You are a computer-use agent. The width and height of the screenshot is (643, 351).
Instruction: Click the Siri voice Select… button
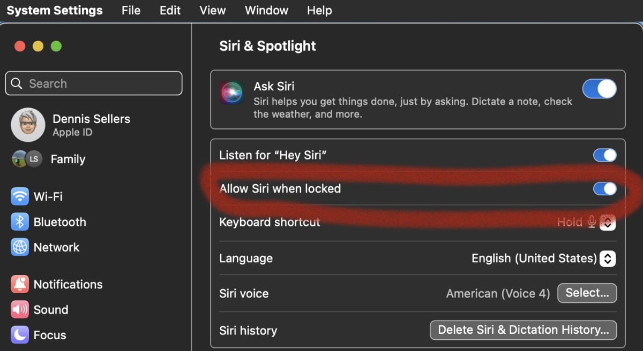tap(587, 293)
